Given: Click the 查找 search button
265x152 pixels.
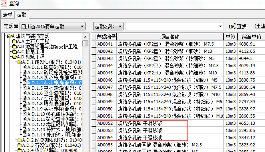Looking at the screenshot, I should pos(238,26).
